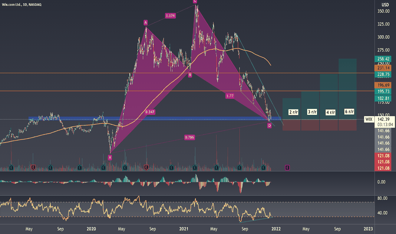Viewport: 396px width, 234px height.
Task: Click the pink upcoming earnings E marker
Action: (x=287, y=168)
